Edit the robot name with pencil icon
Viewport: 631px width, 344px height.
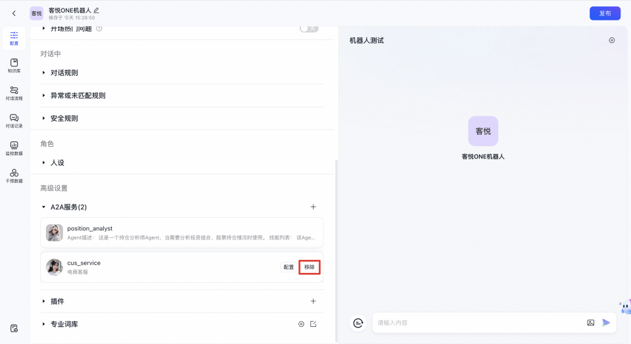click(96, 10)
